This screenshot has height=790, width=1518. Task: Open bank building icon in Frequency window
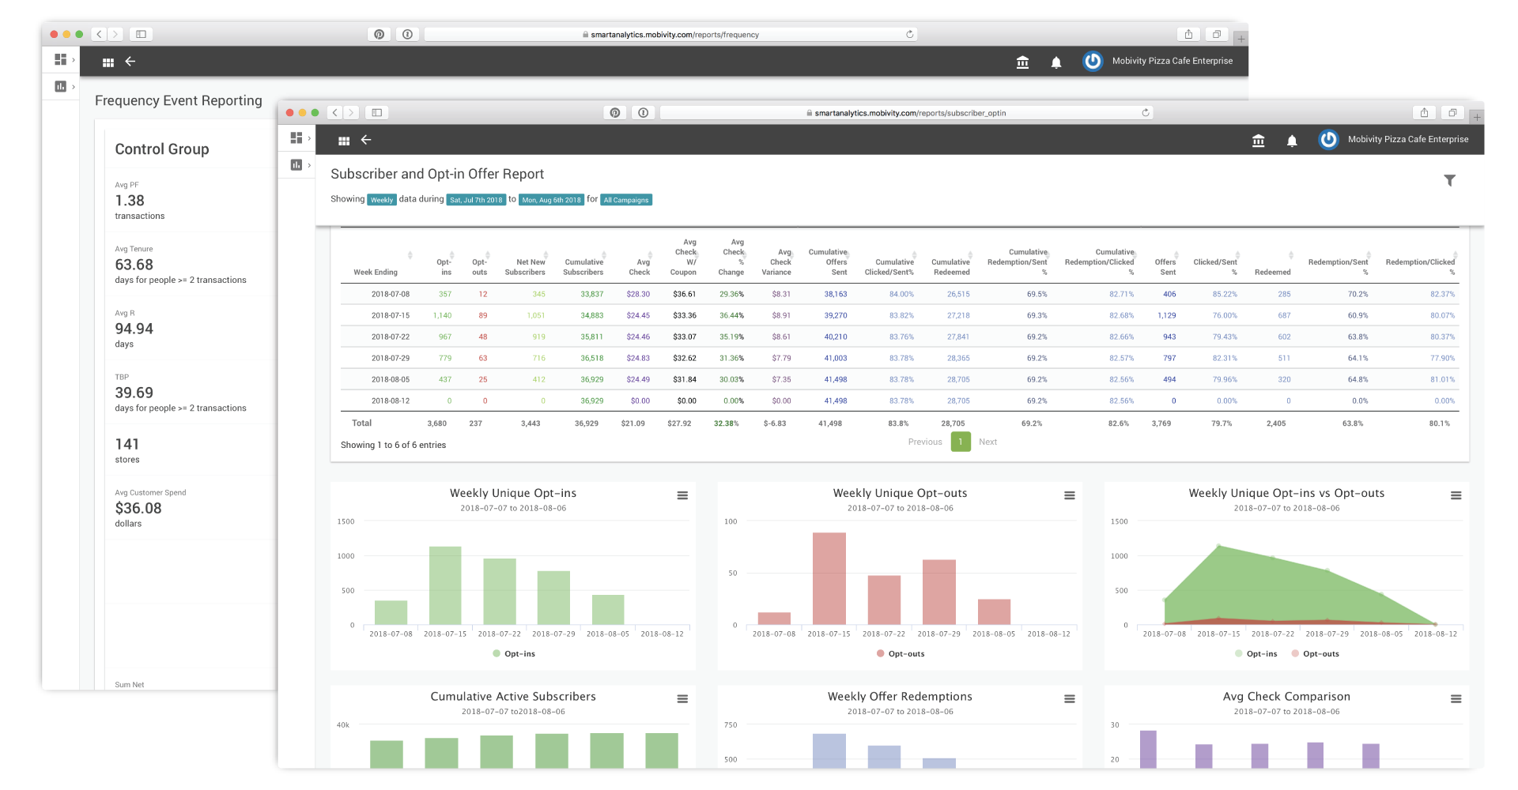[1022, 62]
